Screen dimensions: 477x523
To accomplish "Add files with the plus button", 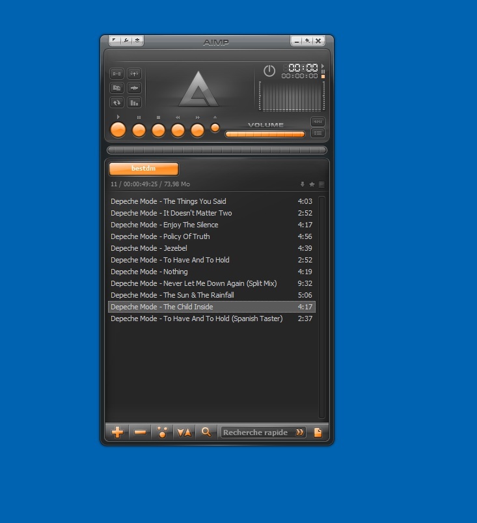I will [x=117, y=432].
